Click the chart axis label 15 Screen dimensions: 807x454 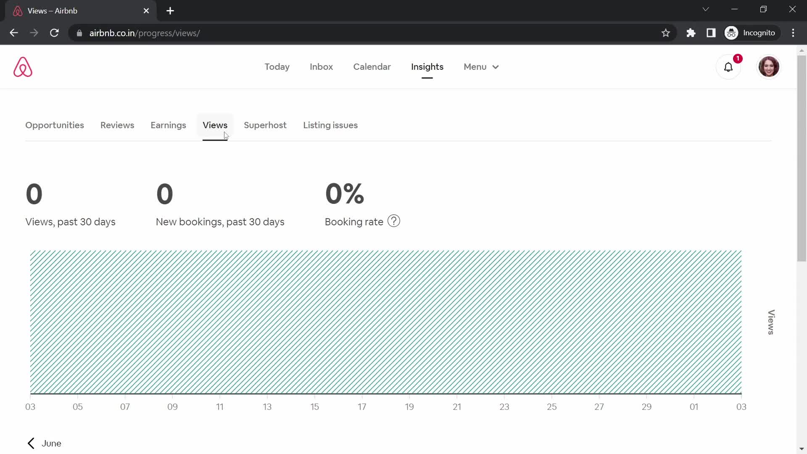pos(315,407)
